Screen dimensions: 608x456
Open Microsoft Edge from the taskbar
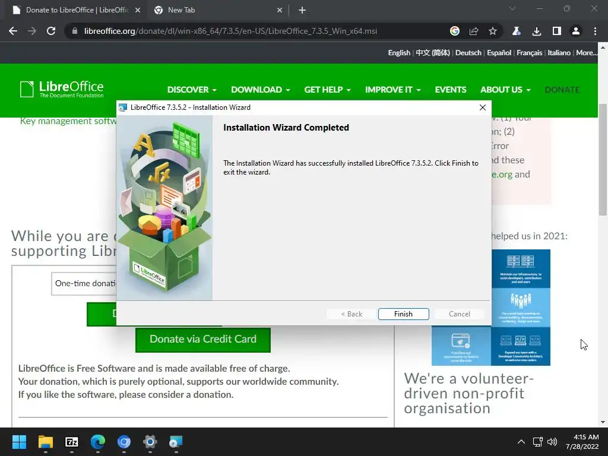[x=98, y=442]
